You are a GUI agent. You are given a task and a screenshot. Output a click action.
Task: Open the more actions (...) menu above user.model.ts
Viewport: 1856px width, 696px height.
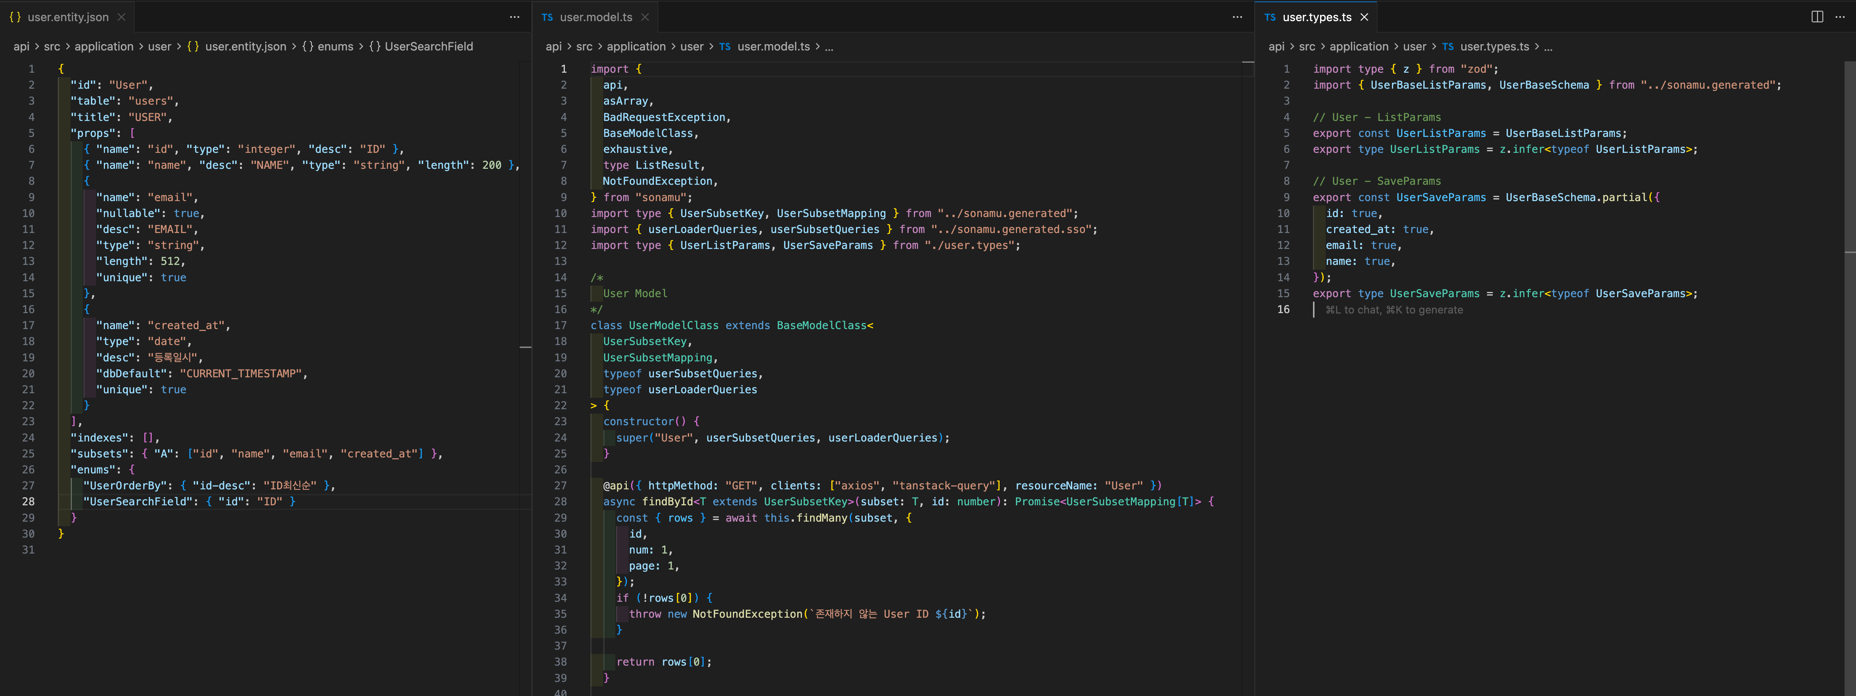[x=1237, y=17]
